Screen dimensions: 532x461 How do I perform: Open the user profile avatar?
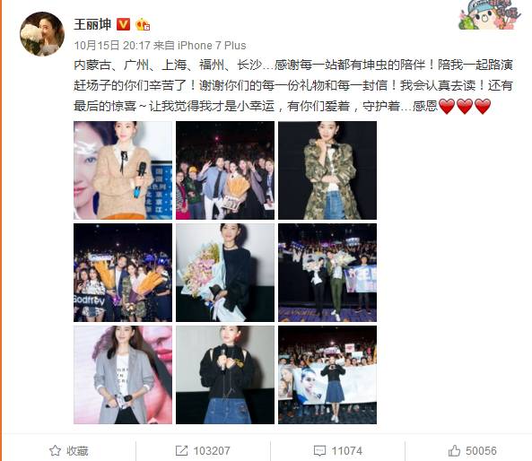coord(42,34)
